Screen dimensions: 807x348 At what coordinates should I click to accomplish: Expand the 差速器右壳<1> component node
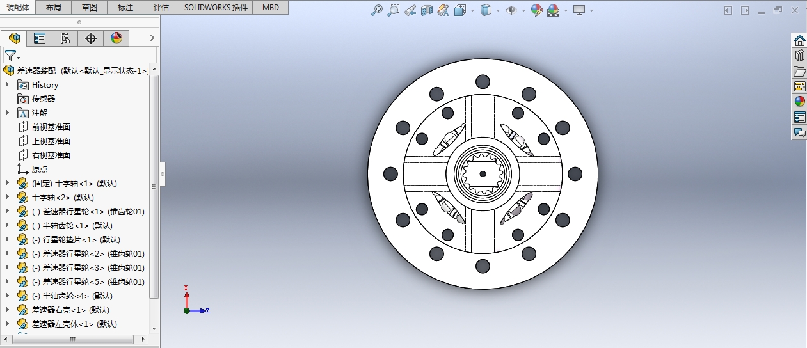(8, 310)
